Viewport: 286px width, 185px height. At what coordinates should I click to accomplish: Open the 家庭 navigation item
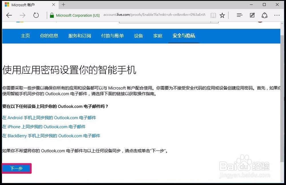point(158,36)
